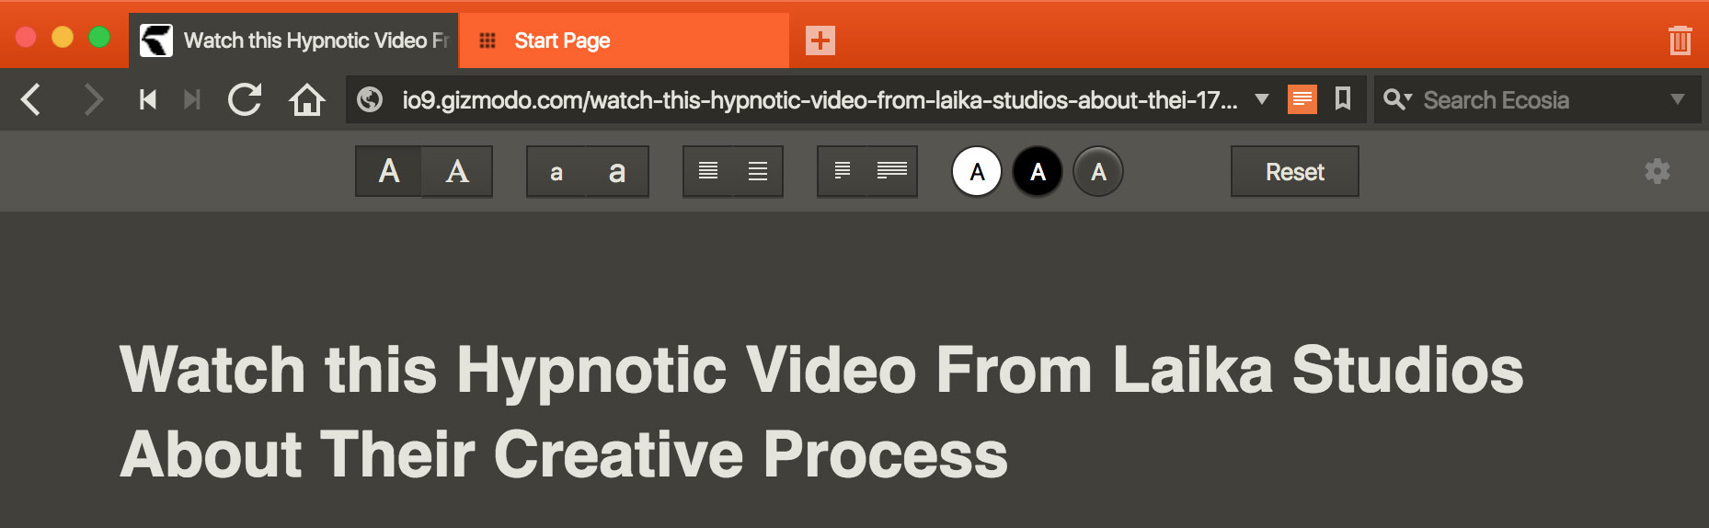Apply the black dark color theme
The image size is (1709, 528).
pyautogui.click(x=1038, y=171)
